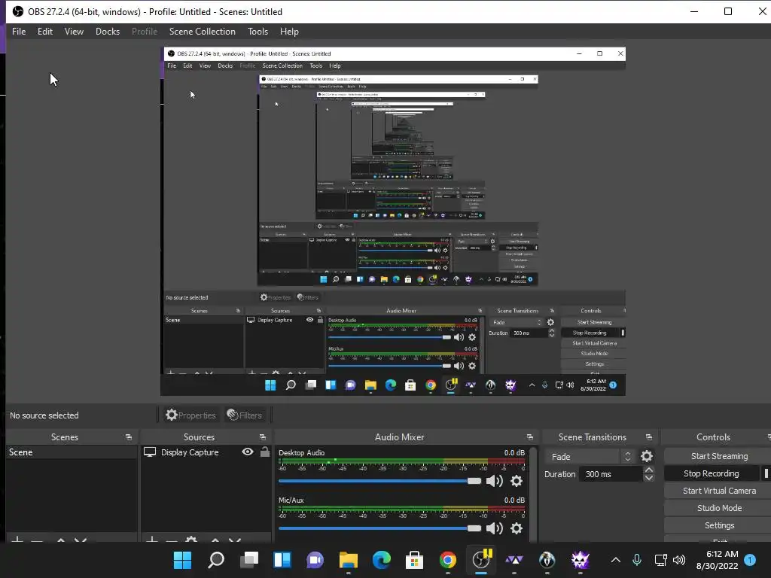
Task: Pop out the Audio Mixer dock icon
Action: (x=529, y=437)
